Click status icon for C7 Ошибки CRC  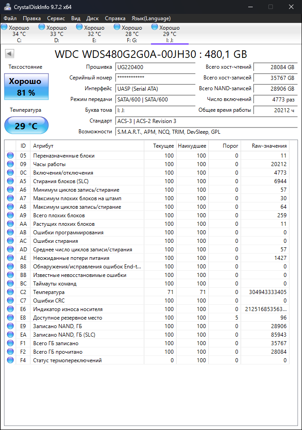pyautogui.click(x=10, y=300)
